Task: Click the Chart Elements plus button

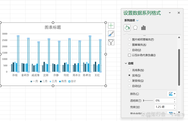Action: click(x=111, y=26)
